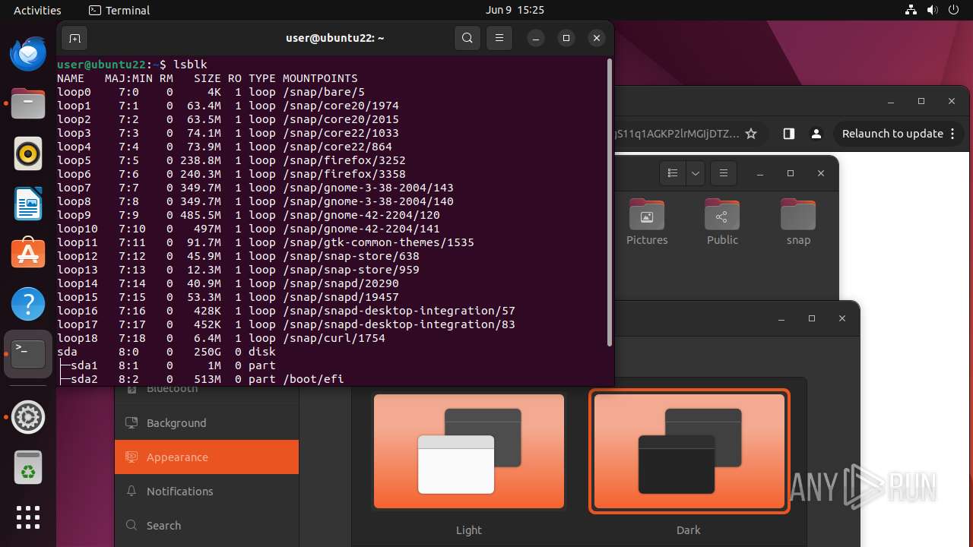Open the terminal hamburger menu
Viewport: 973px width, 547px height.
[499, 38]
